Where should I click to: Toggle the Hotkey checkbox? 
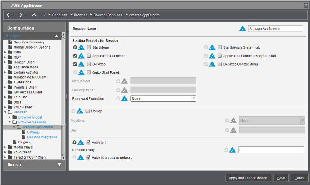[88, 111]
